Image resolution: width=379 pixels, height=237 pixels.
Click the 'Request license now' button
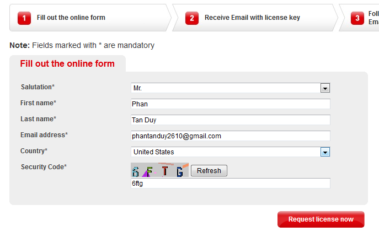click(x=321, y=219)
